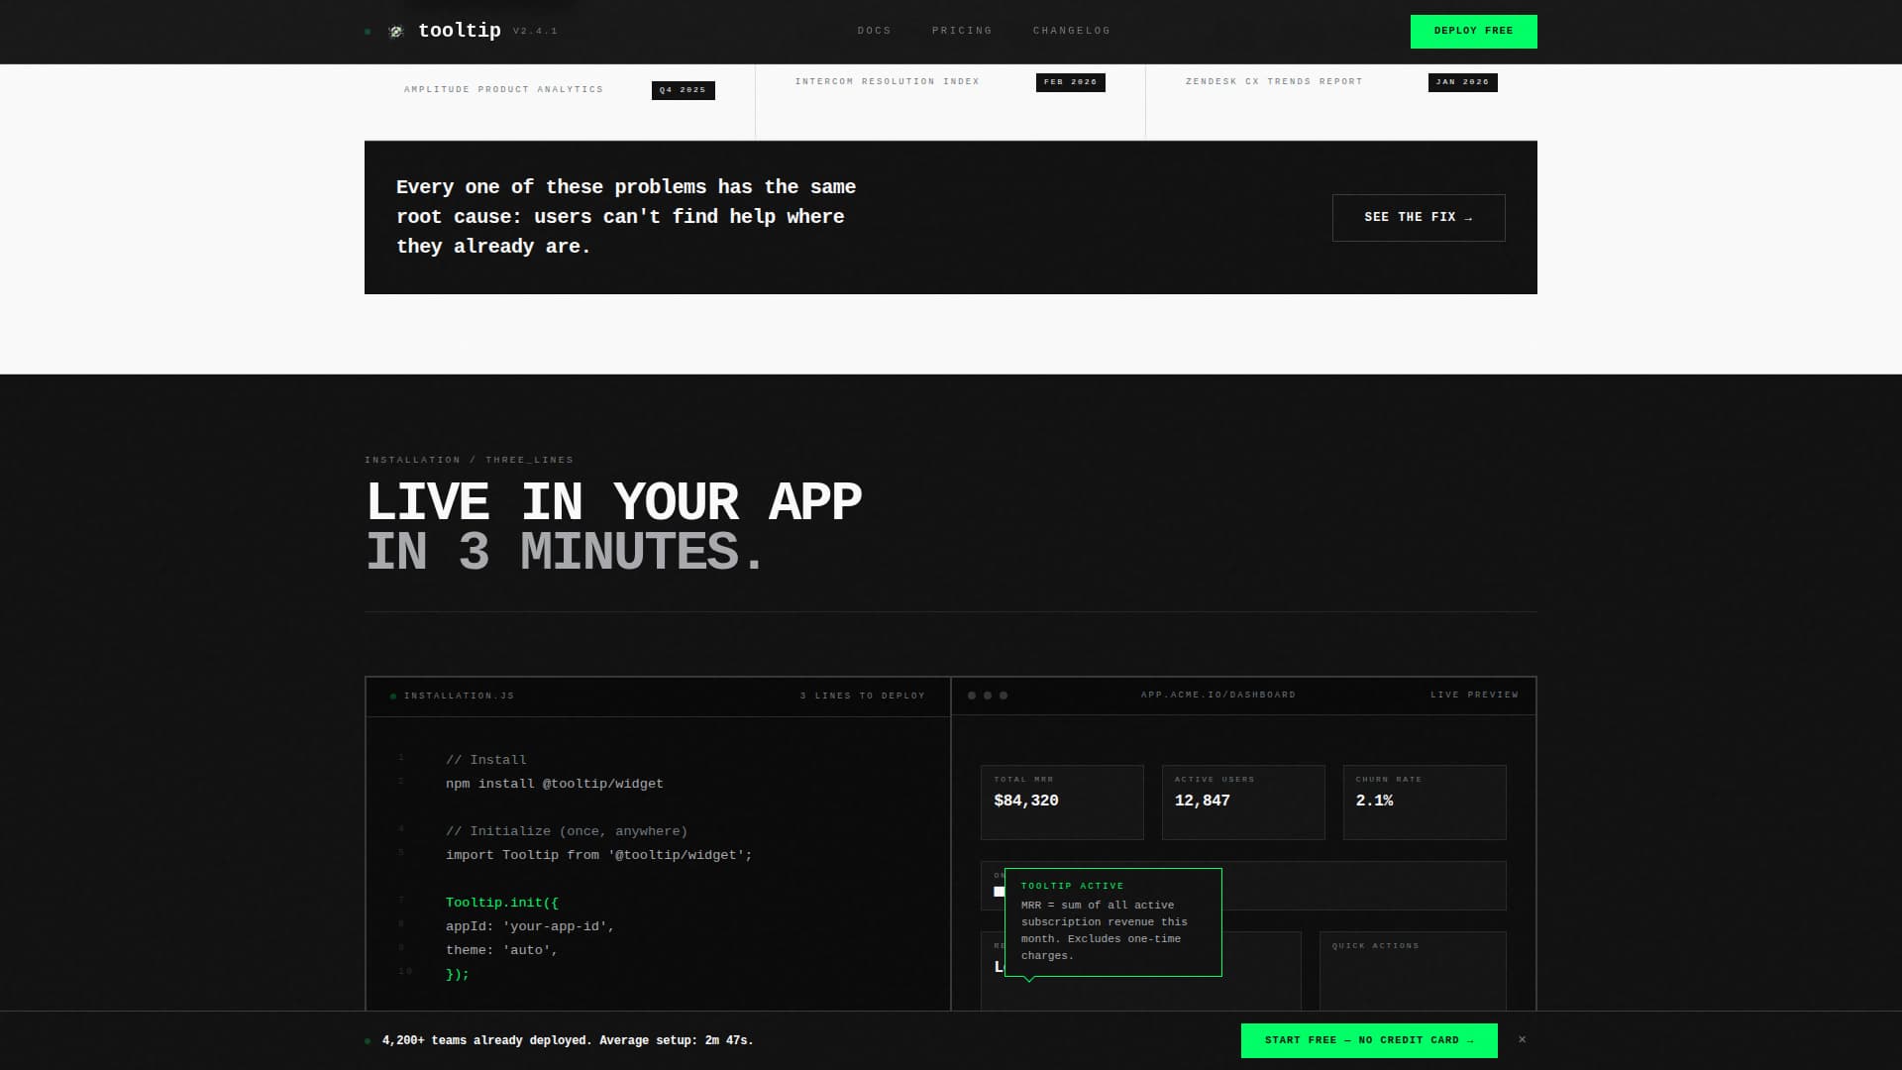
Task: Click the tooltip logo icon in header
Action: coord(396,32)
